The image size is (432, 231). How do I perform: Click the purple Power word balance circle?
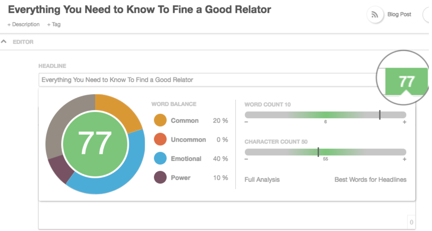coord(160,178)
